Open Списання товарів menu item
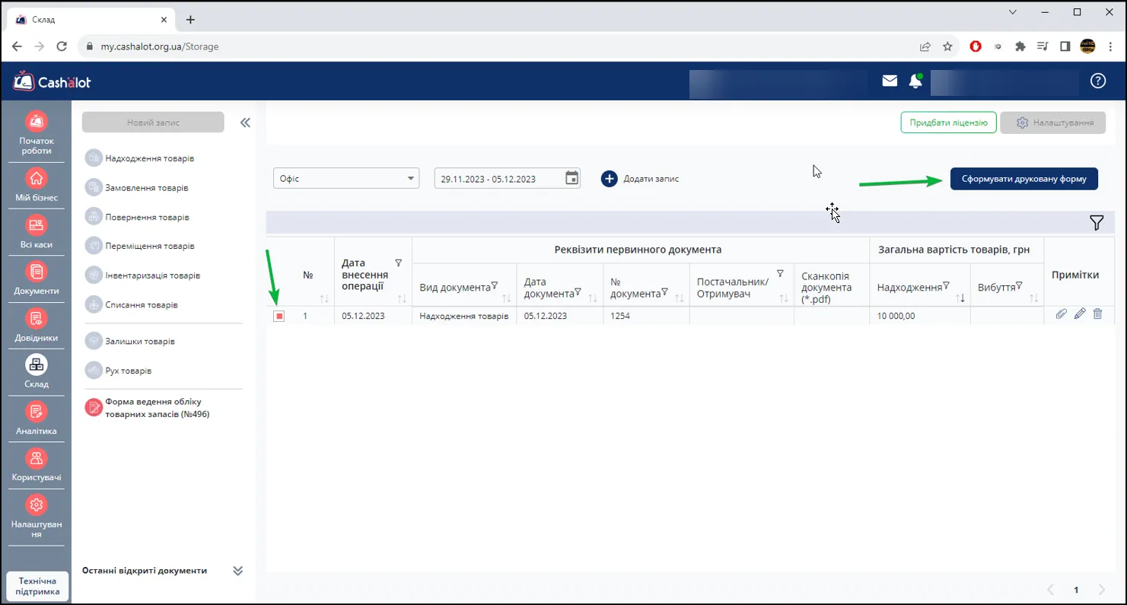Viewport: 1127px width, 605px height. coord(132,304)
